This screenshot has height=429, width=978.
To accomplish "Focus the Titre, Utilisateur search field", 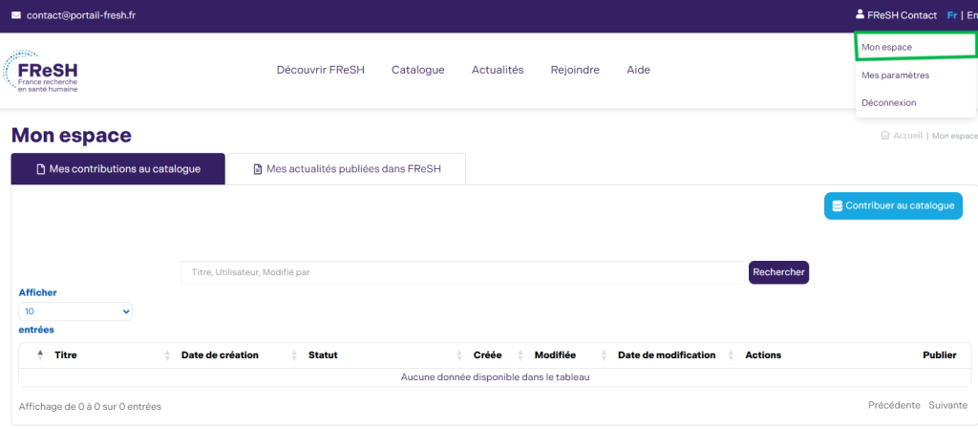I will pyautogui.click(x=462, y=272).
